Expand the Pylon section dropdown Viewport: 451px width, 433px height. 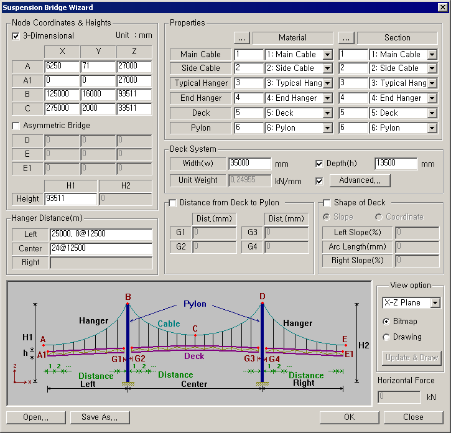(x=432, y=128)
